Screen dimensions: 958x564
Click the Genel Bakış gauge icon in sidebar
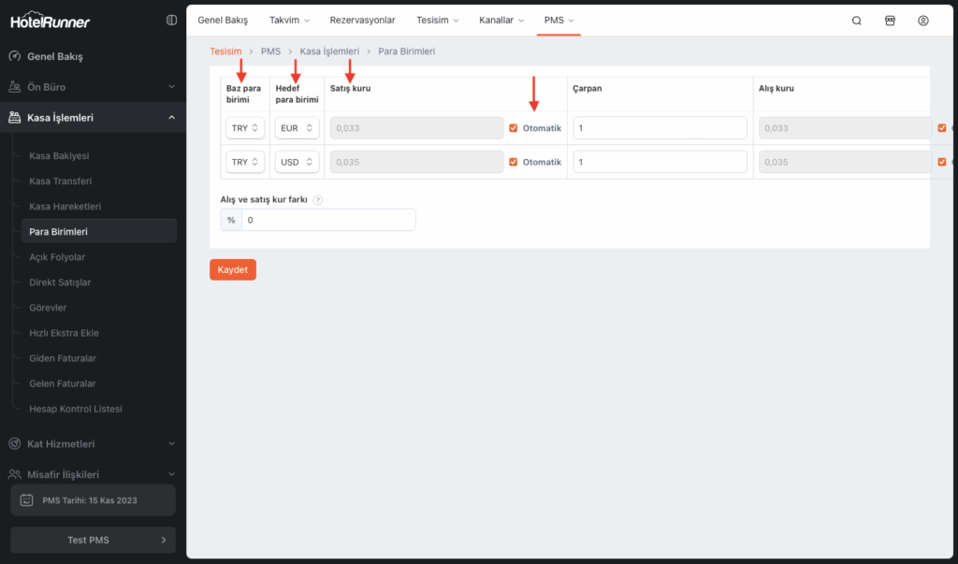[x=15, y=56]
